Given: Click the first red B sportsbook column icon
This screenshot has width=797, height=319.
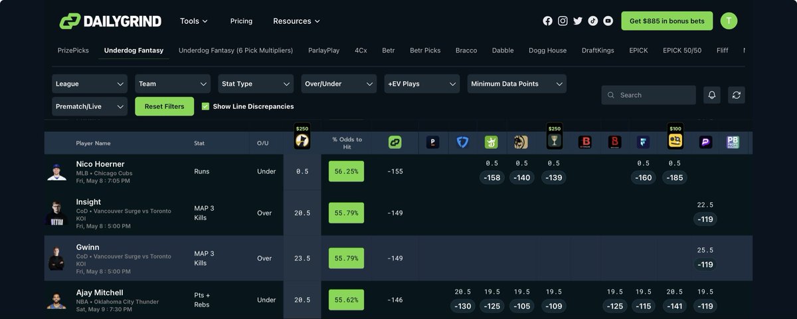Looking at the screenshot, I should point(585,142).
